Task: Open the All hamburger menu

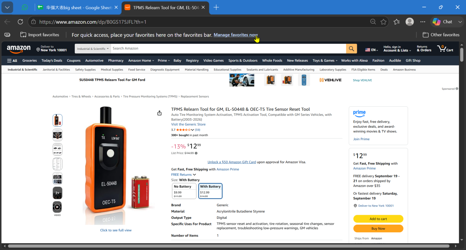Action: (12, 61)
